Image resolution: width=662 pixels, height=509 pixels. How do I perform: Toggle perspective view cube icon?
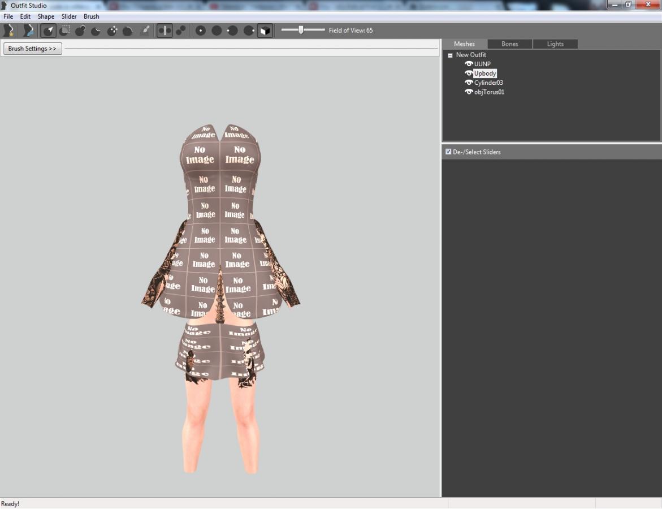(265, 31)
